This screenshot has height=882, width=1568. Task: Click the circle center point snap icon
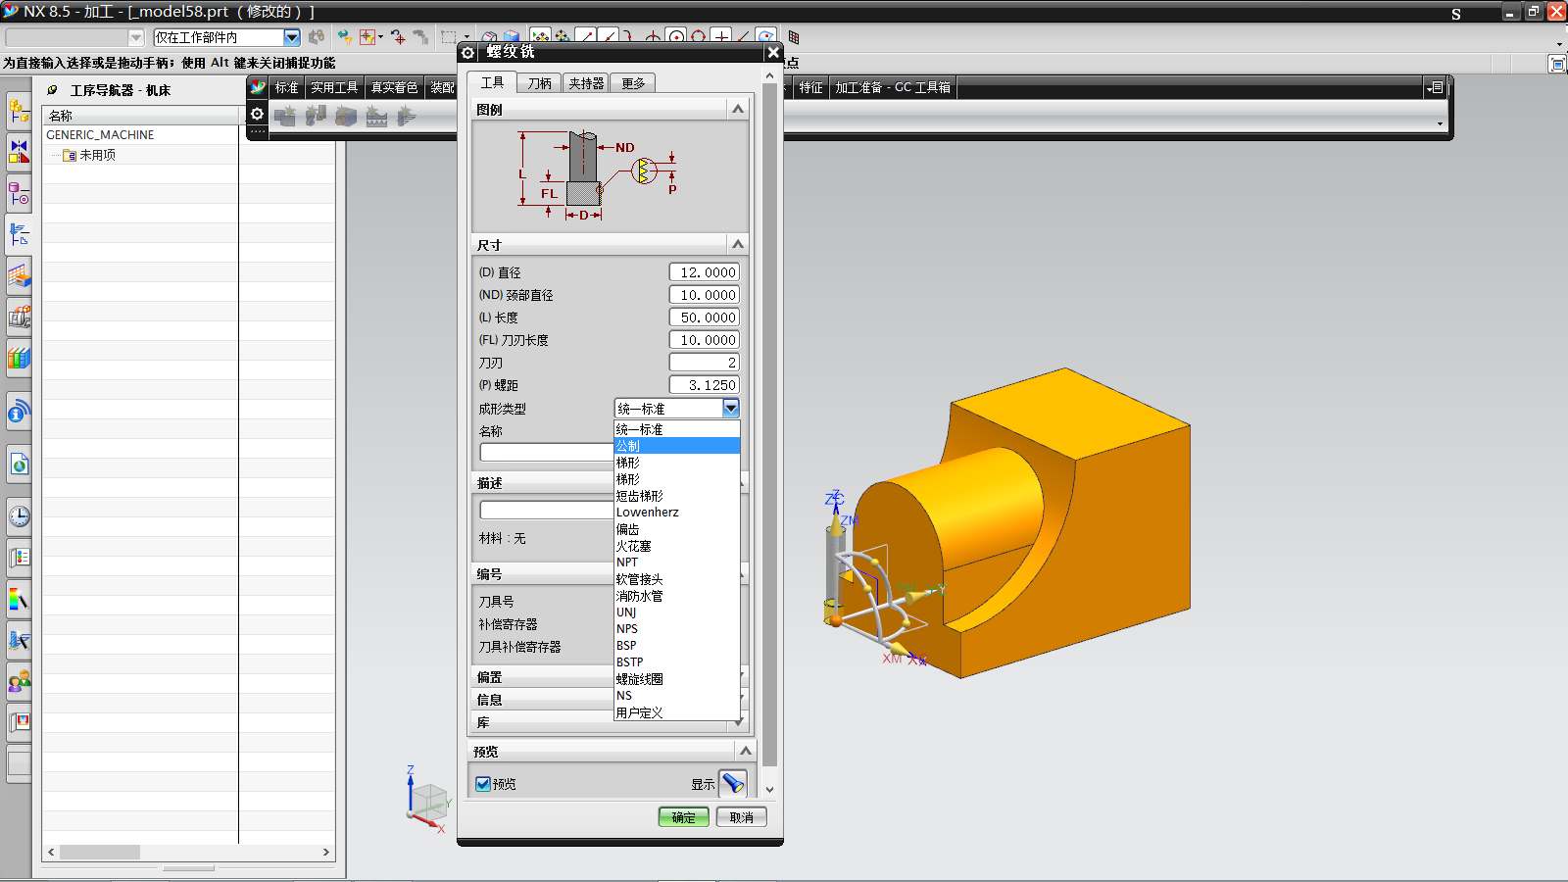point(677,37)
